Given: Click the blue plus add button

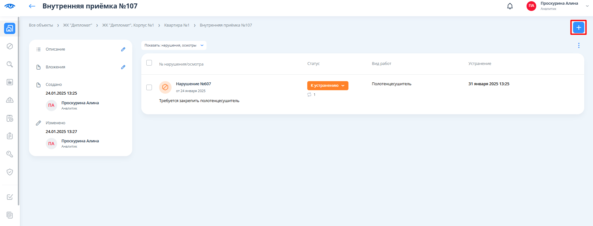Looking at the screenshot, I should tap(578, 27).
